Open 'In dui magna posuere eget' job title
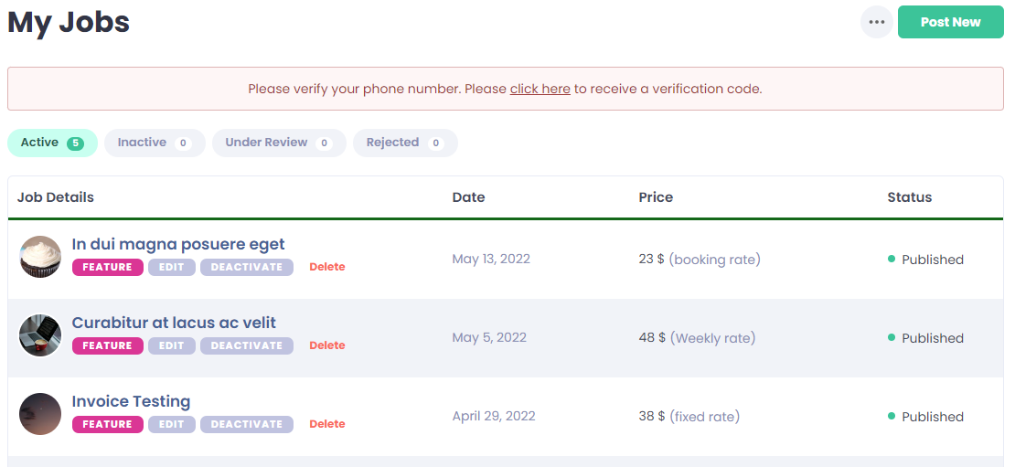Viewport: 1015px width, 467px height. click(x=178, y=245)
